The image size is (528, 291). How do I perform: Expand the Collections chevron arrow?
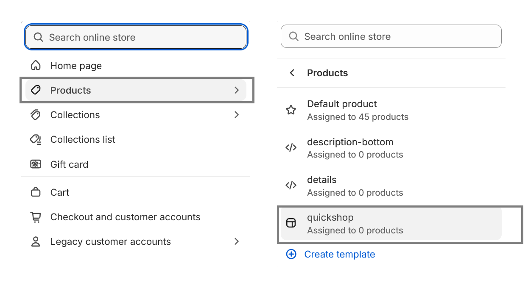(236, 115)
